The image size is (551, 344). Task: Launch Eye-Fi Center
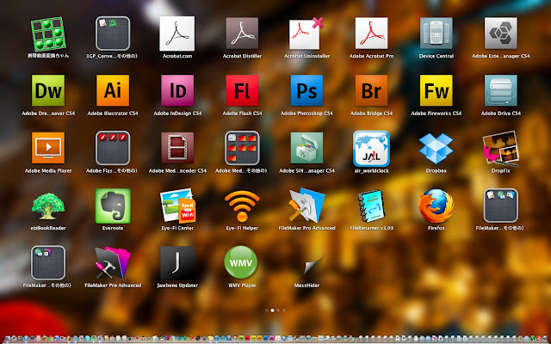177,206
